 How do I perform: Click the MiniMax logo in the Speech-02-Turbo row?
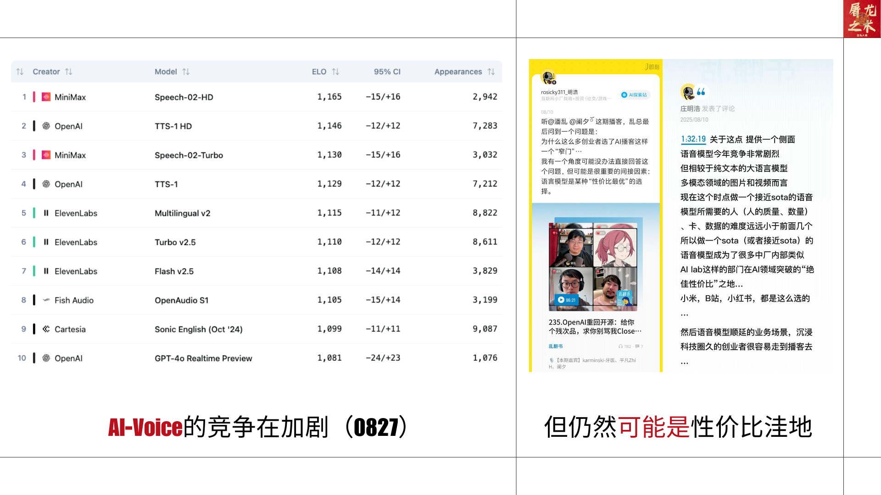[46, 155]
